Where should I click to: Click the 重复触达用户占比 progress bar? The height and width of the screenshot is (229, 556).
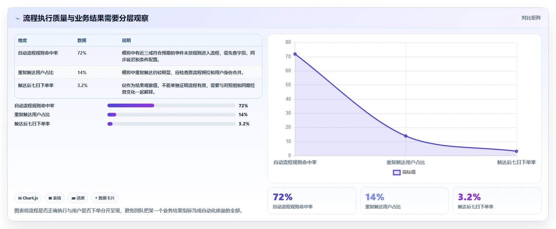point(171,115)
